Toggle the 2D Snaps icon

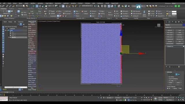pyautogui.click(x=67, y=6)
